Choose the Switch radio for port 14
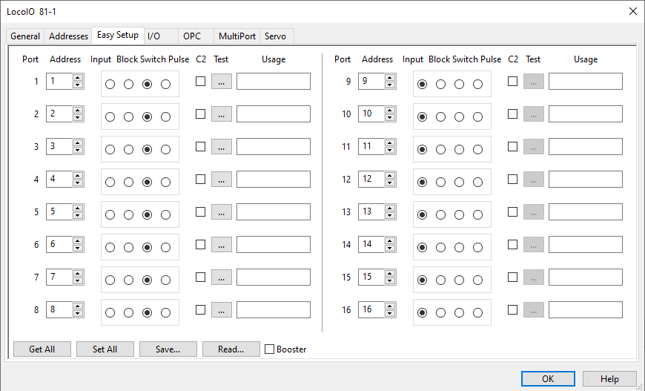645x391 pixels. pyautogui.click(x=460, y=248)
